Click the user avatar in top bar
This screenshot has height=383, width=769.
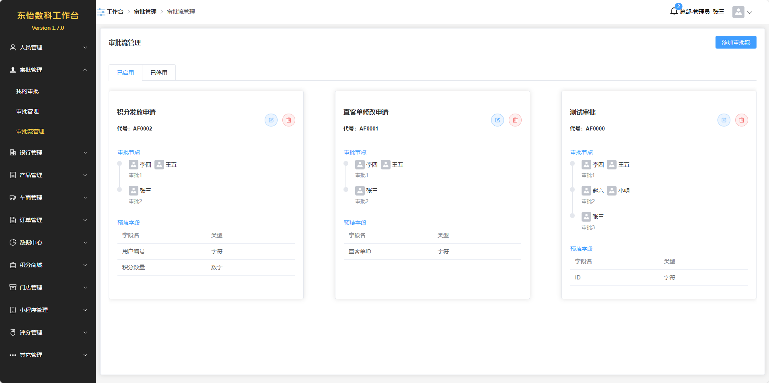point(738,12)
